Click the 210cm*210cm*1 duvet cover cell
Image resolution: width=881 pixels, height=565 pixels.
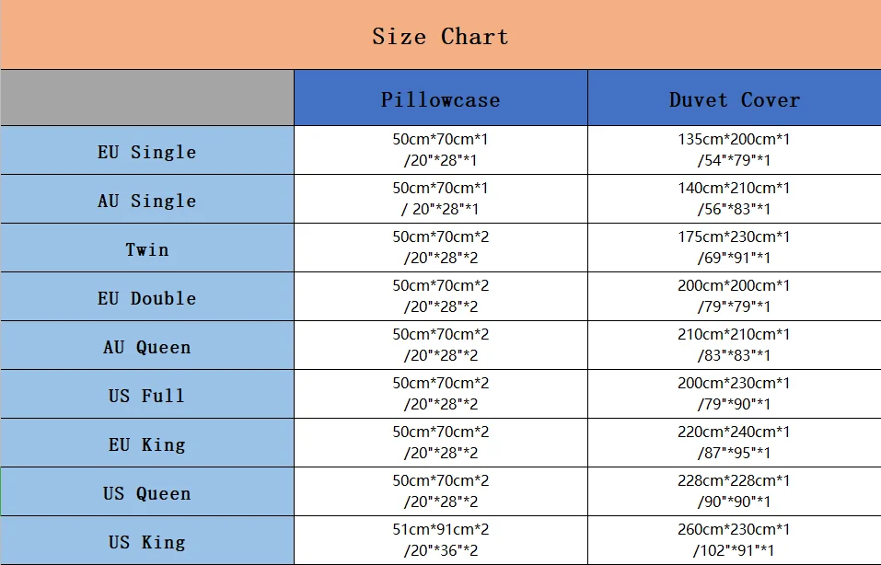click(735, 345)
